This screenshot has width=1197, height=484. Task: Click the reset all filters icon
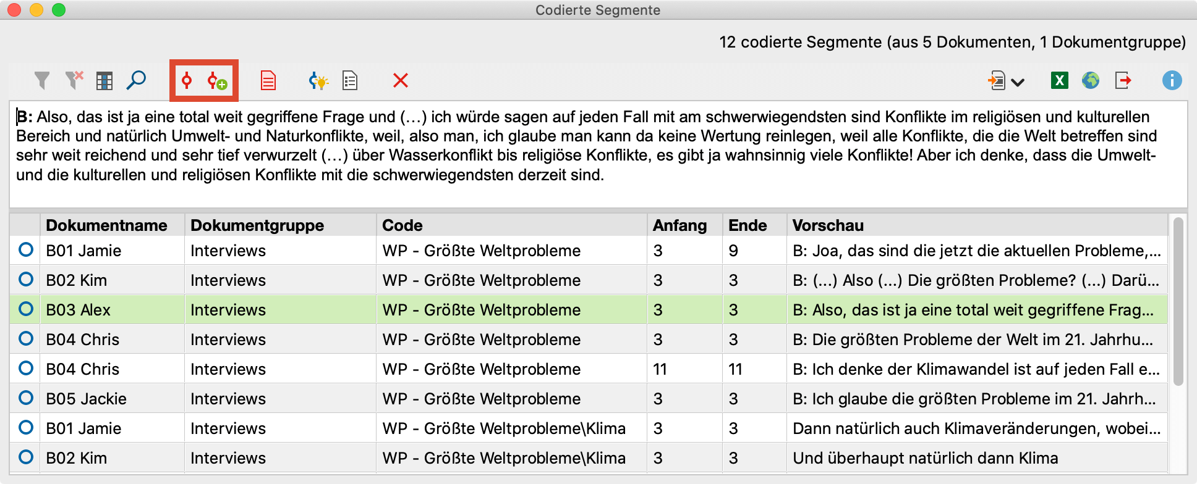pyautogui.click(x=74, y=80)
